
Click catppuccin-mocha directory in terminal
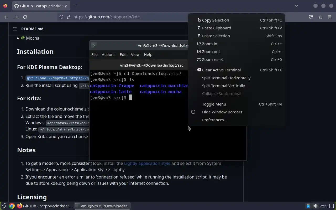coord(160,92)
